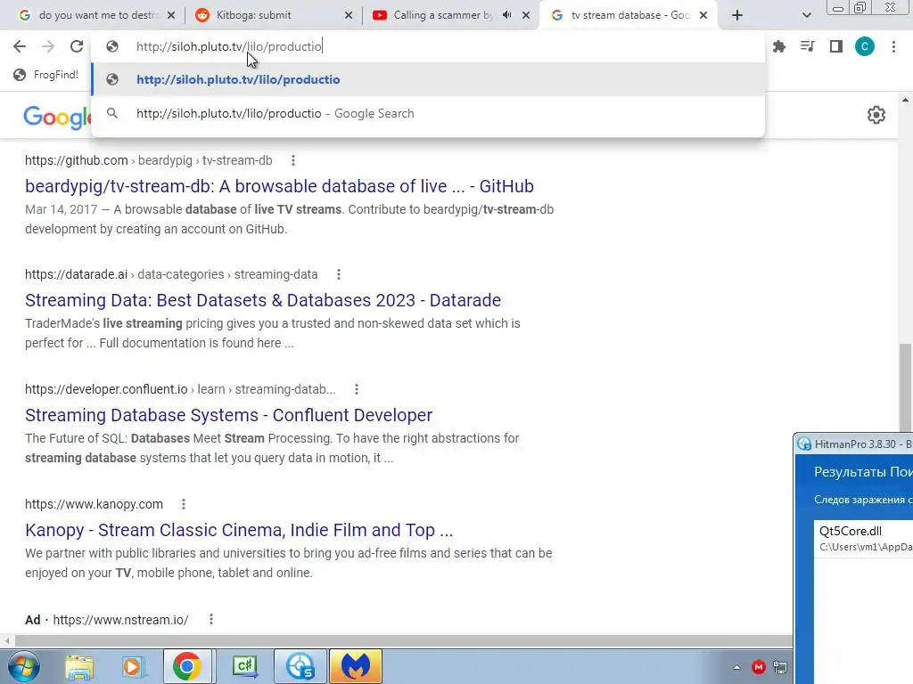
Task: Close the 'do you want me to destr' tab
Action: pos(171,15)
